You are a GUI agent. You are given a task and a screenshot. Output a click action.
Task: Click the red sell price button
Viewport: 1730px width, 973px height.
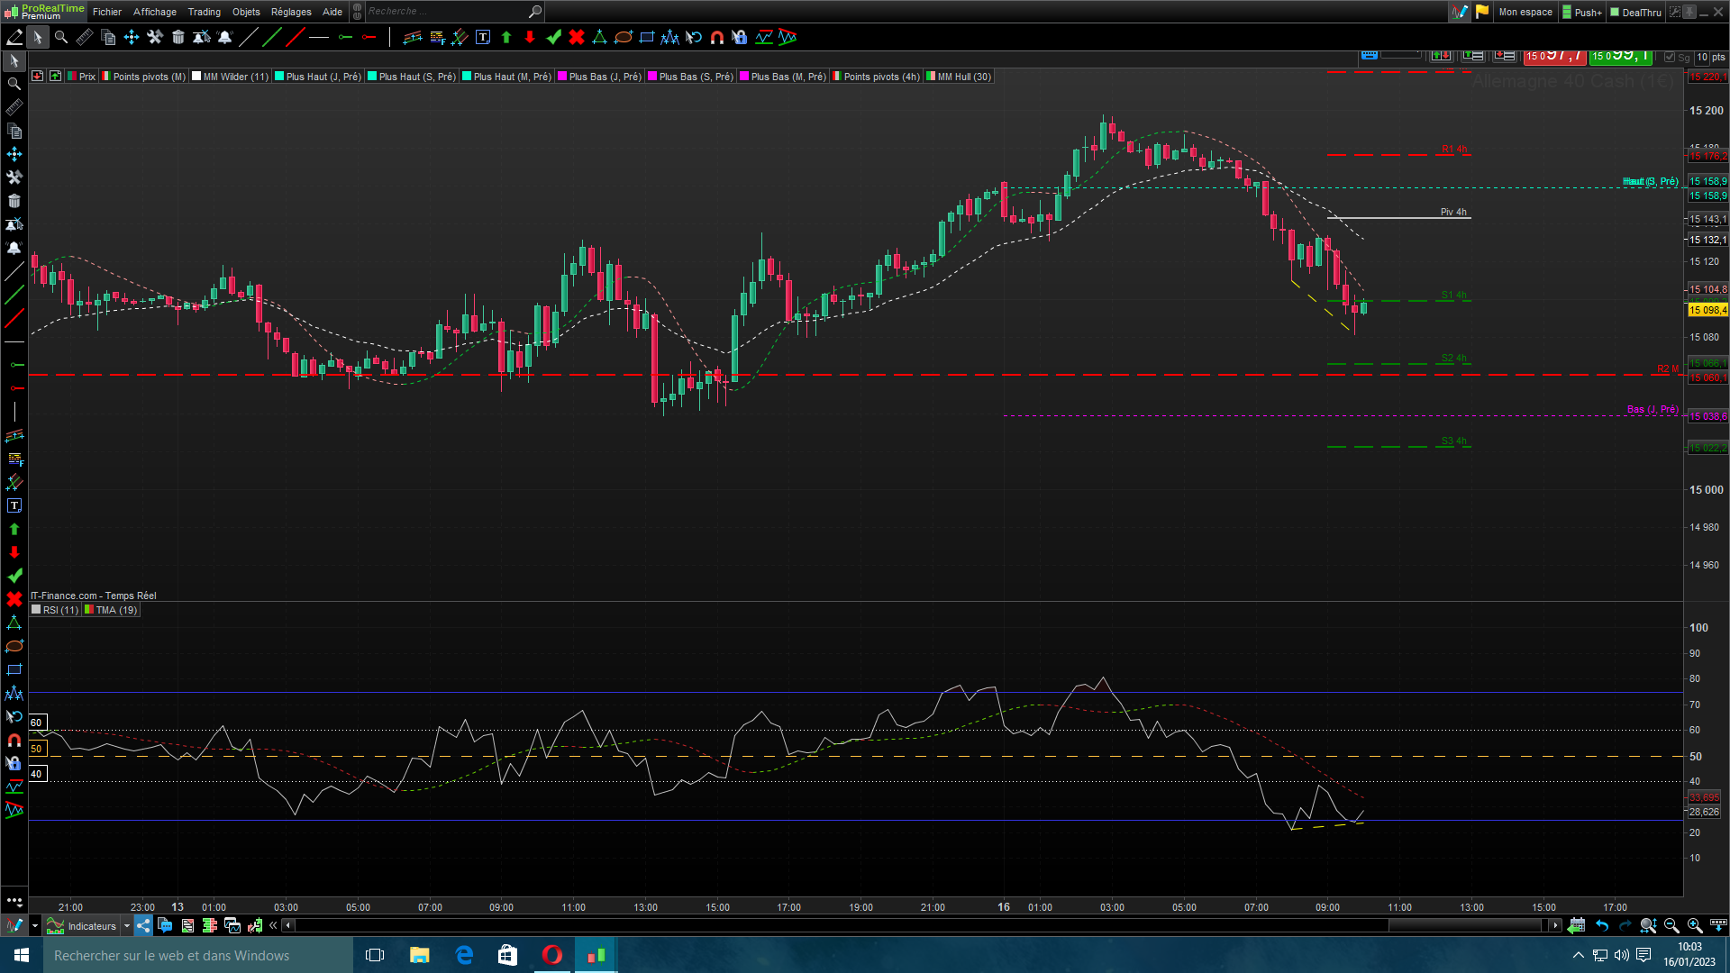point(1554,56)
